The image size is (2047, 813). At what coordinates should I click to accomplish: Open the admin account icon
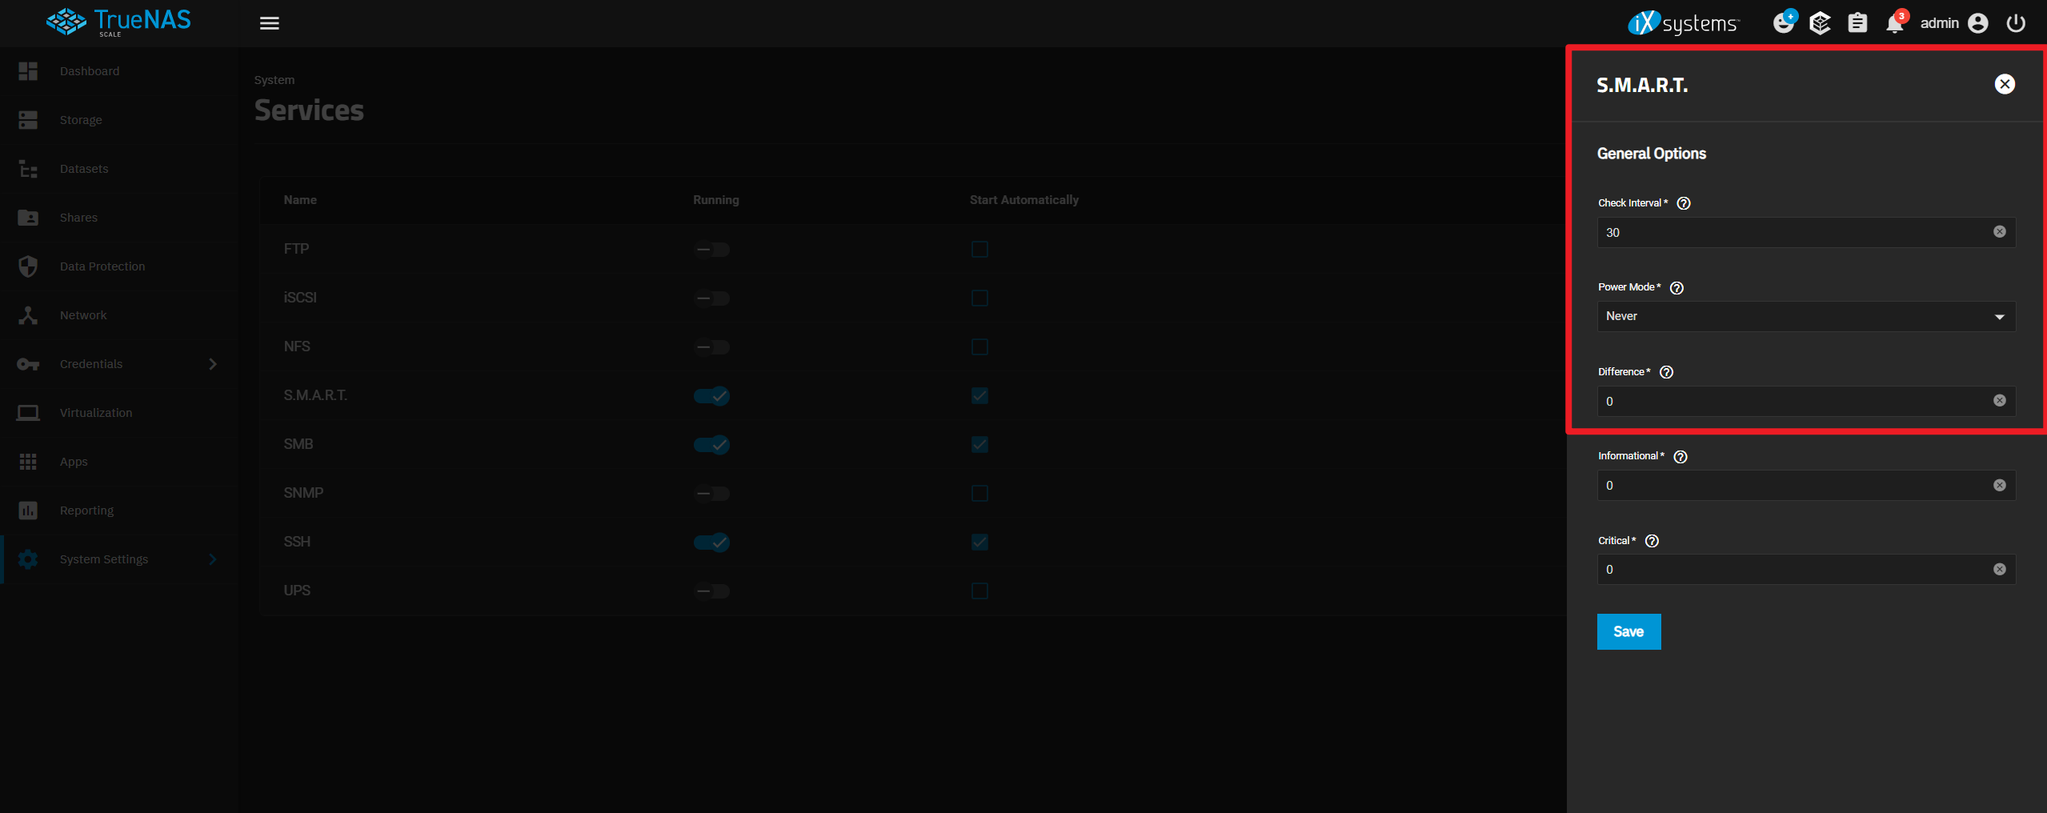pos(1978,23)
